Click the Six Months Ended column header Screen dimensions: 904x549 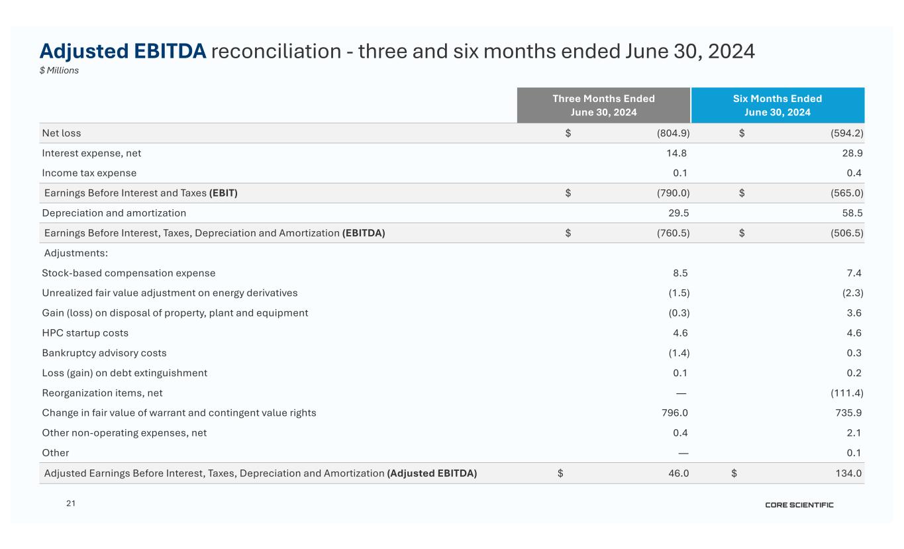[x=777, y=105]
